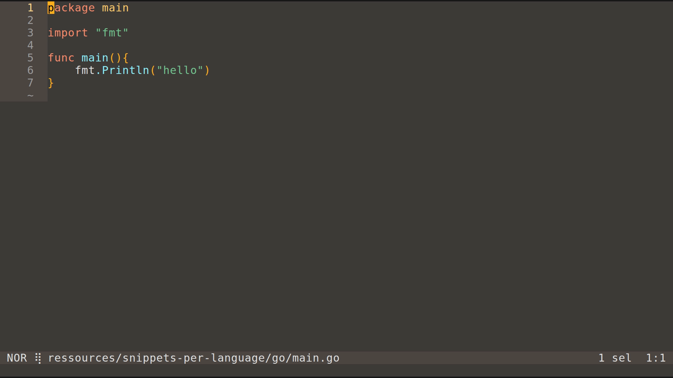Click line number 6 in the gutter
The height and width of the screenshot is (378, 673).
tap(30, 70)
